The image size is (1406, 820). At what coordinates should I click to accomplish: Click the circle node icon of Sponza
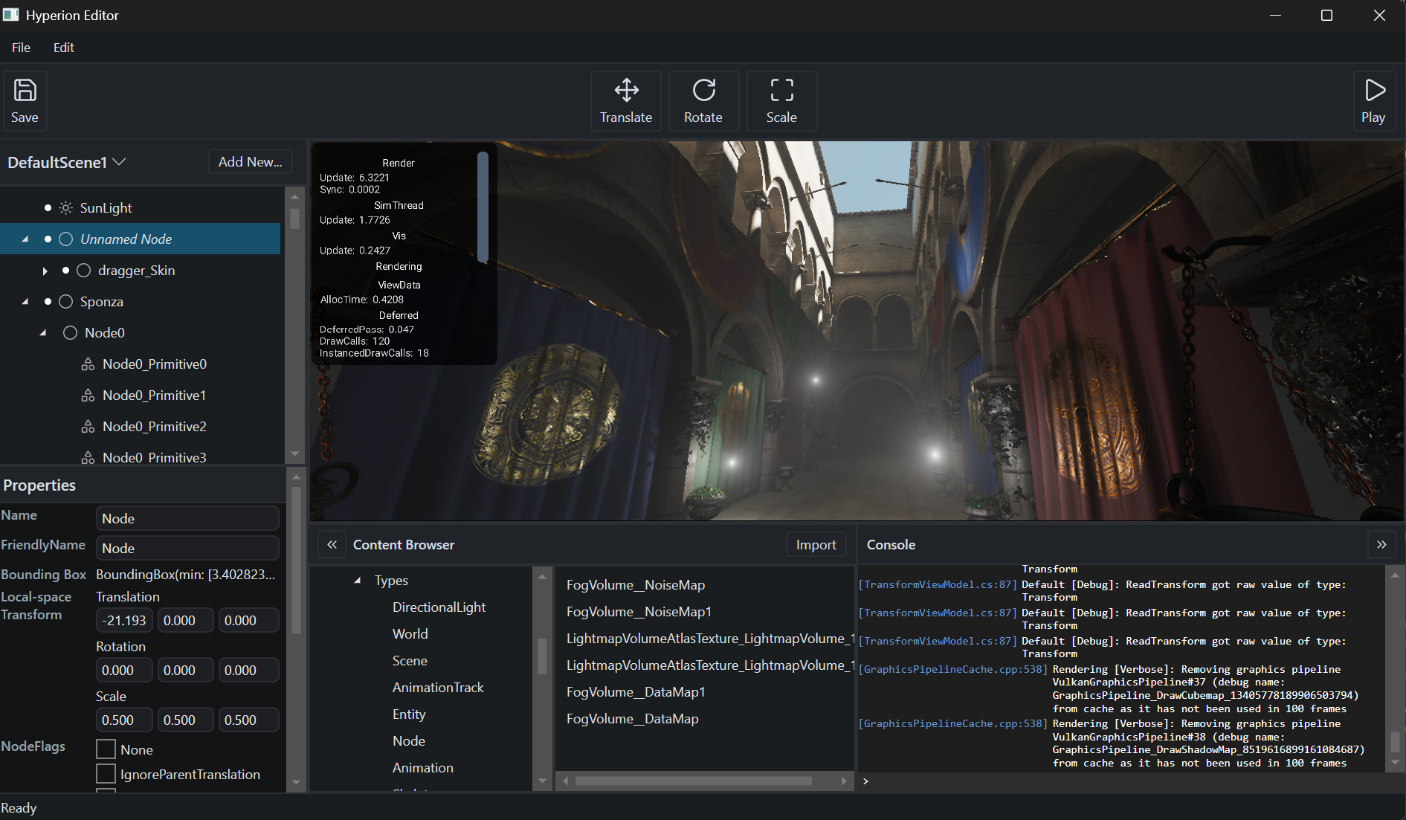66,302
